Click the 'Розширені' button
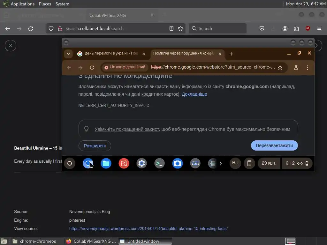Viewport: 327px width, 245px height. pos(95,146)
